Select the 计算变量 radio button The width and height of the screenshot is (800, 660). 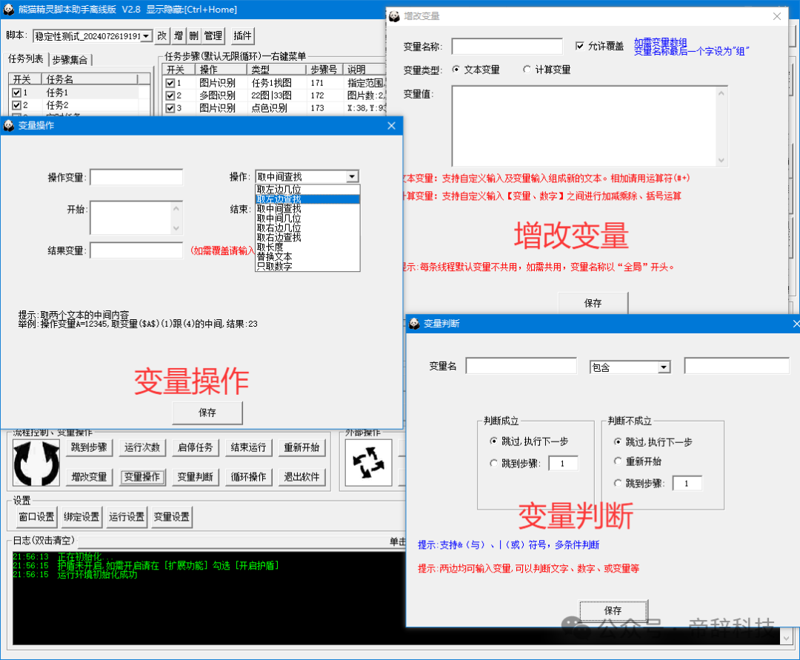[x=527, y=70]
